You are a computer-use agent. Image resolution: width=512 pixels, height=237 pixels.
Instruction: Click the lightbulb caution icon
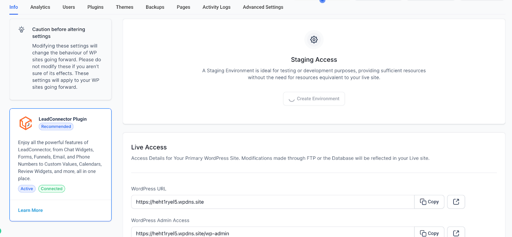(21, 29)
